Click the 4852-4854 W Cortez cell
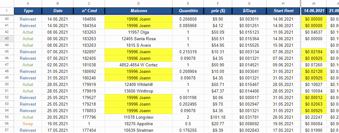The height and width of the screenshot is (133, 339). pyautogui.click(x=138, y=65)
